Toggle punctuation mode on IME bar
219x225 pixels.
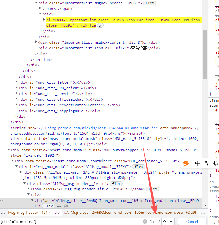point(207,163)
